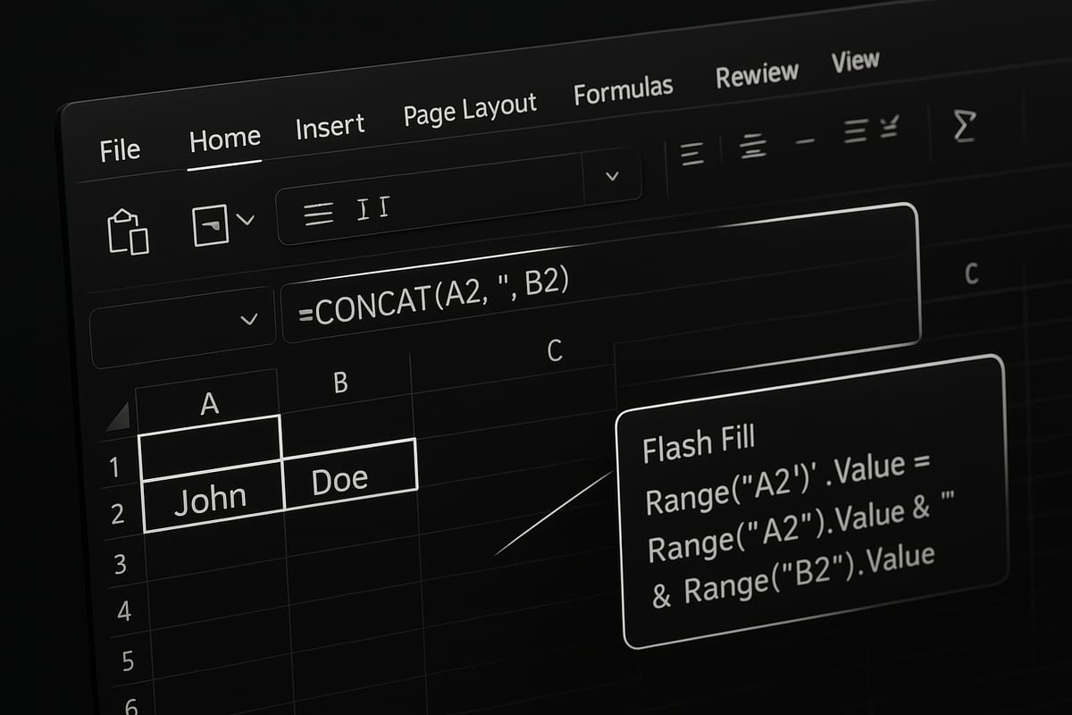Open the Insert ribbon tab
This screenshot has height=715, width=1072.
(x=330, y=125)
